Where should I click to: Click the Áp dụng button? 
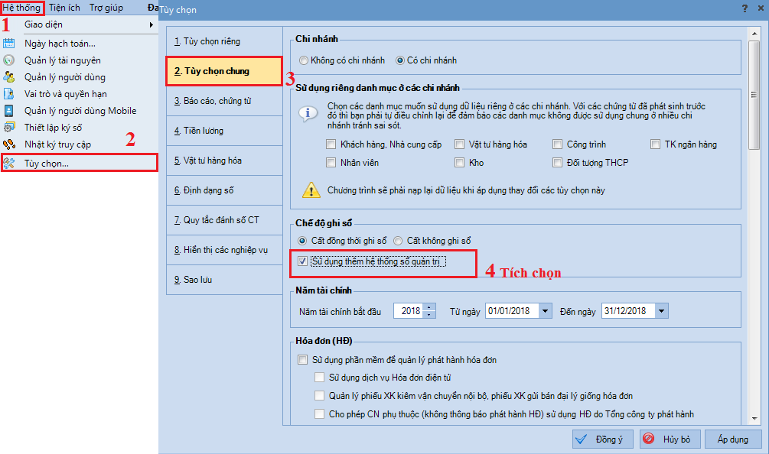click(x=733, y=439)
